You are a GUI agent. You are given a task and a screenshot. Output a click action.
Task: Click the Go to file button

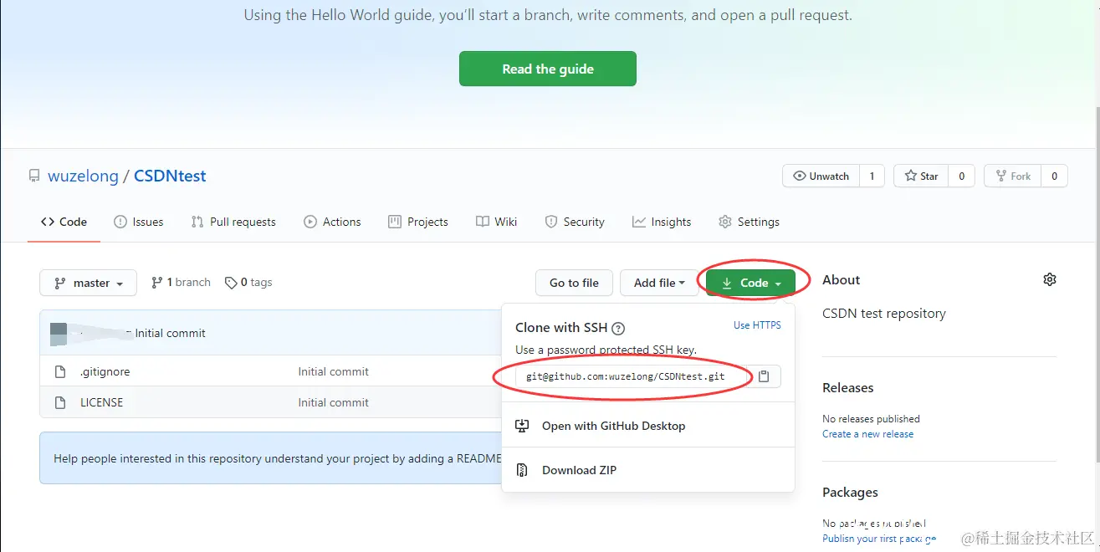pyautogui.click(x=574, y=283)
